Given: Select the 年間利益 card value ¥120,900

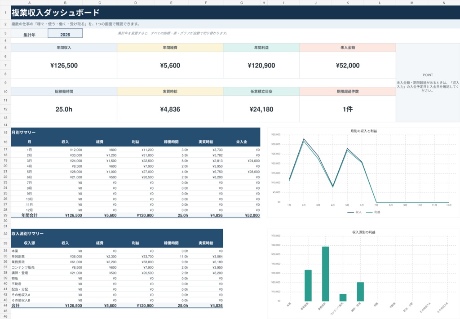Looking at the screenshot, I should tap(261, 66).
